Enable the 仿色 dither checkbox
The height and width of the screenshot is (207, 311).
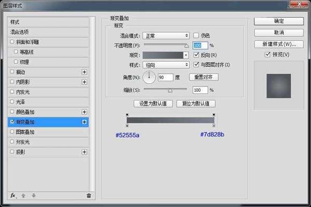(x=196, y=35)
